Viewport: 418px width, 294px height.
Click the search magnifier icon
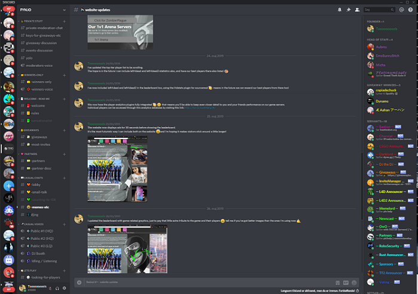(392, 10)
